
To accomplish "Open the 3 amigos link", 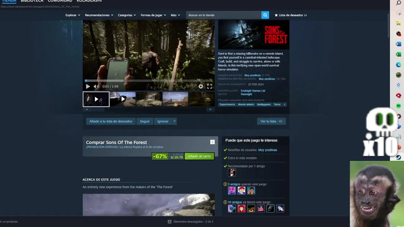I will pos(234,184).
